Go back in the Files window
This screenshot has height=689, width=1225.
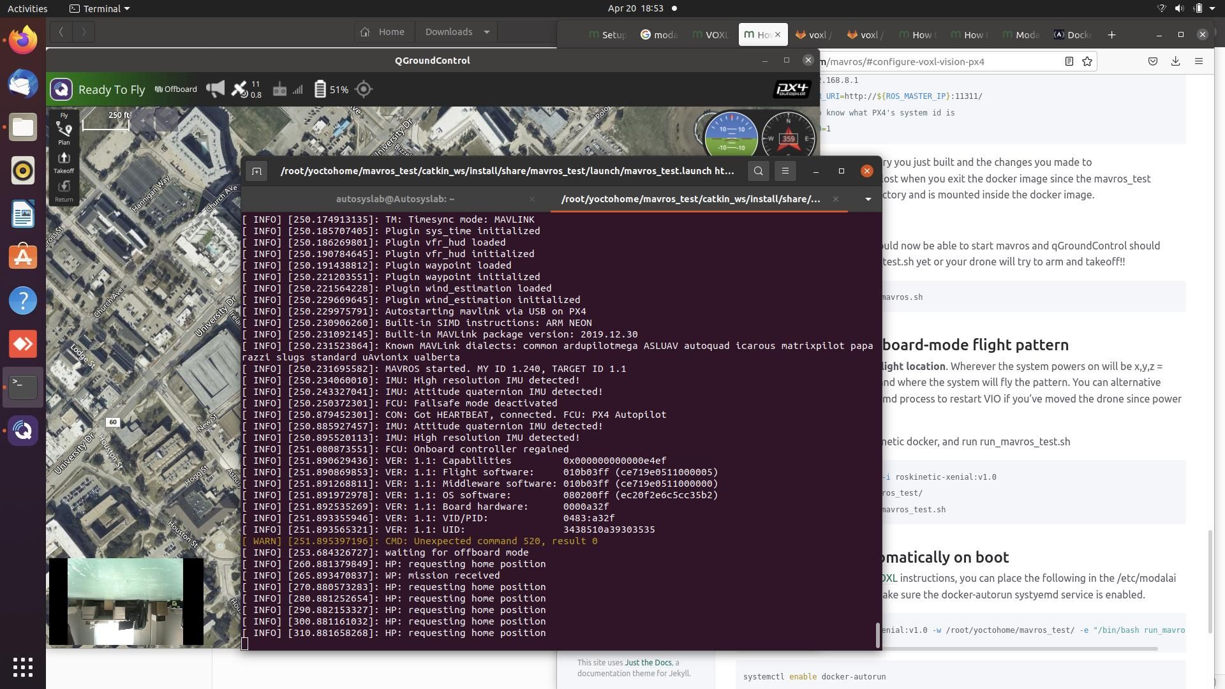[x=61, y=32]
